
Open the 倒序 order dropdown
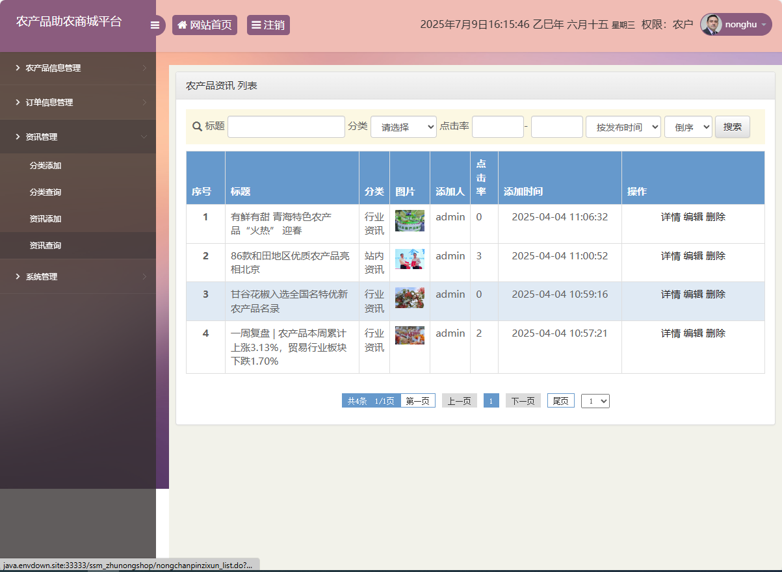coord(688,126)
